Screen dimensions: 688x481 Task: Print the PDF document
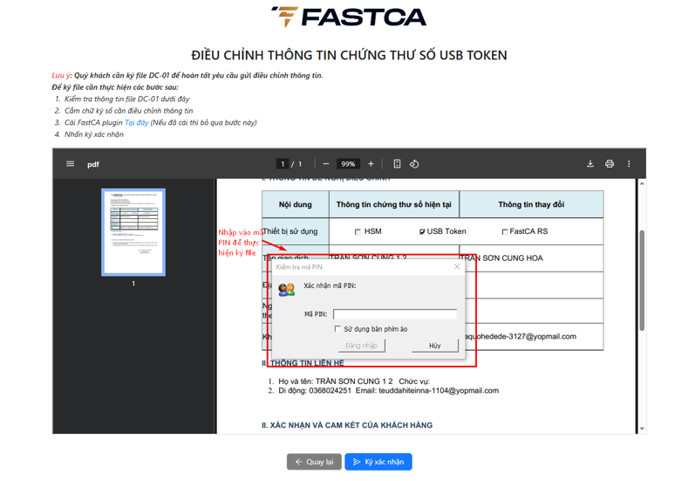tap(610, 164)
